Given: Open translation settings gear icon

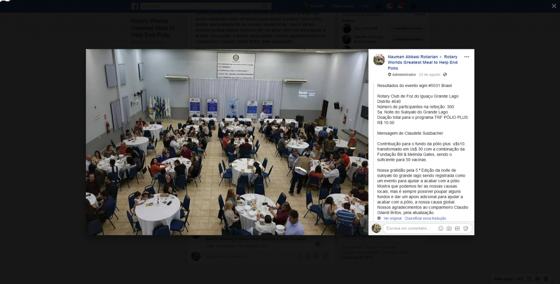Looking at the screenshot, I should tap(379, 218).
